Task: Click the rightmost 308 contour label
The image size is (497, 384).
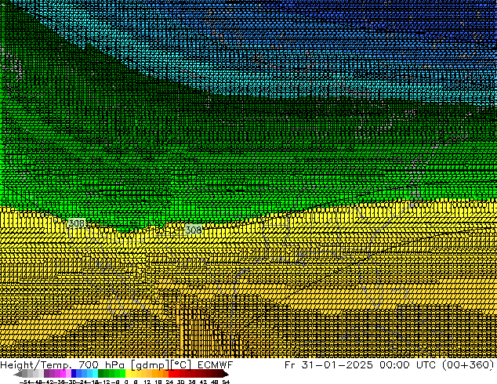Action: click(x=194, y=230)
